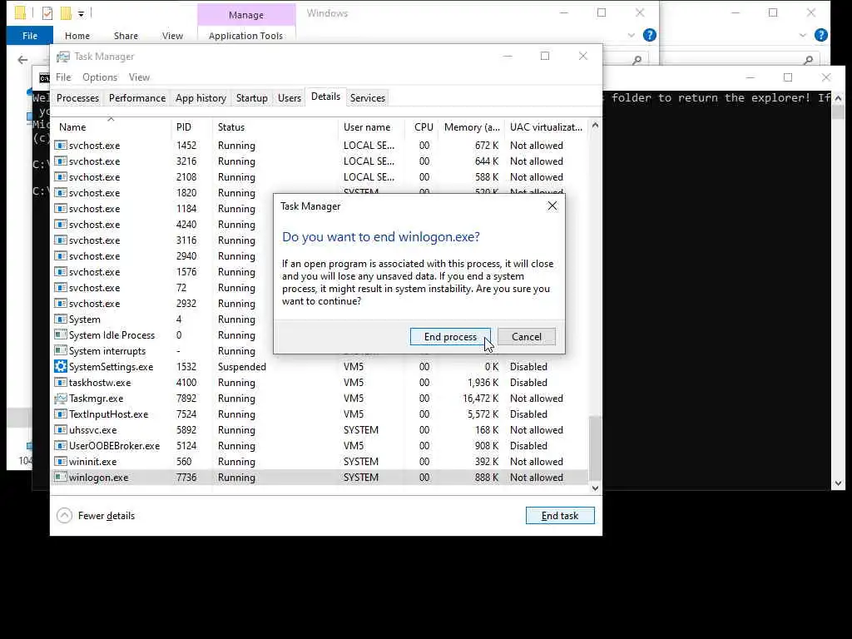The image size is (852, 639).
Task: Open the Explorer Home ribbon tab
Action: coord(77,36)
